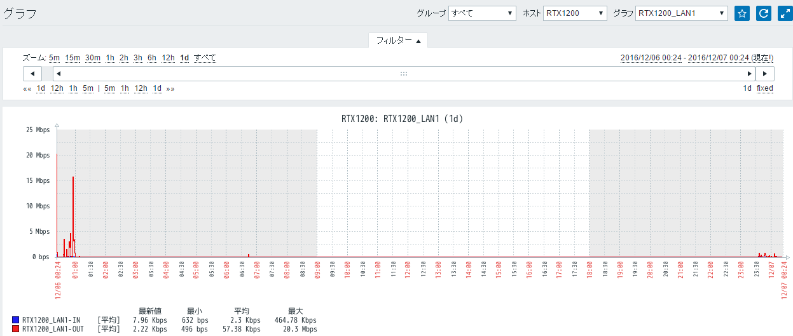Click the start date 2016/12/06 00:24
The width and height of the screenshot is (793, 336).
point(651,58)
